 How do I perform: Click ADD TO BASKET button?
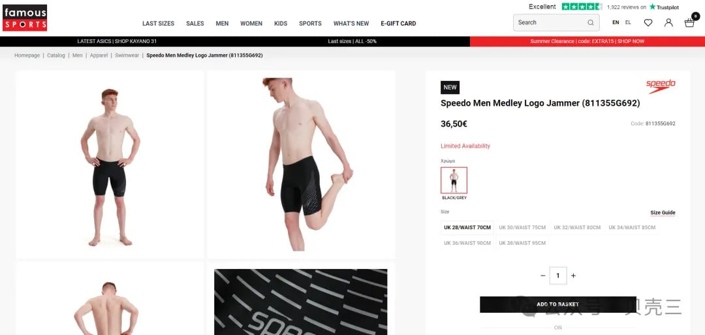coord(558,304)
